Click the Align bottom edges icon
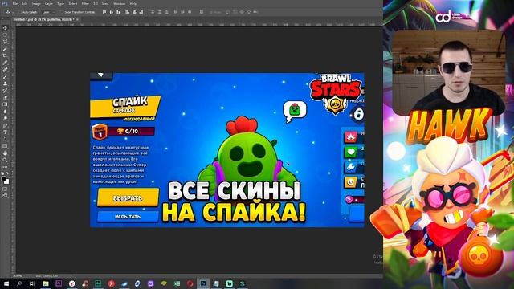 point(118,12)
